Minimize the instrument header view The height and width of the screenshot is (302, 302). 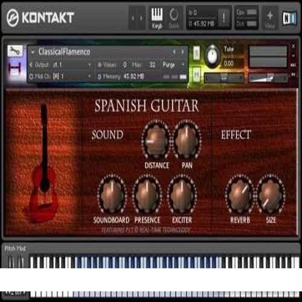coord(294,56)
